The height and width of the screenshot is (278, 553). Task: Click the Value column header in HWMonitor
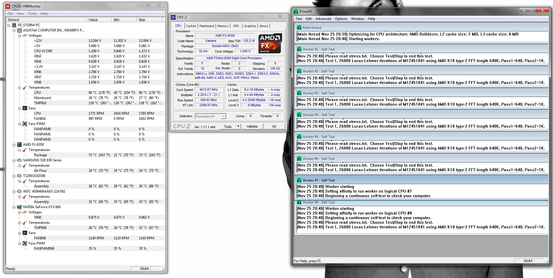coord(99,20)
